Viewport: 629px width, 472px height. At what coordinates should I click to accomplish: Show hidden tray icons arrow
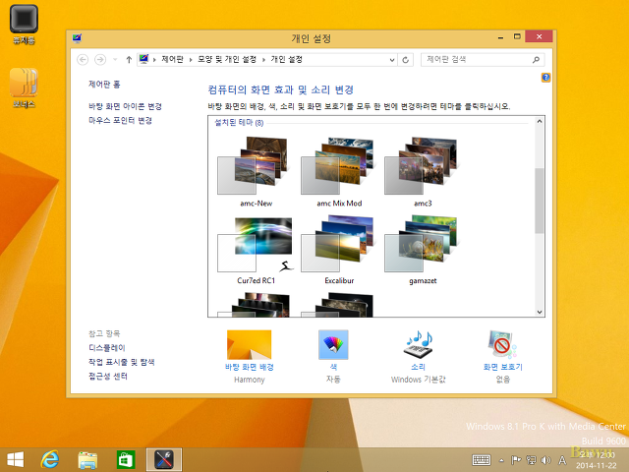click(x=501, y=460)
